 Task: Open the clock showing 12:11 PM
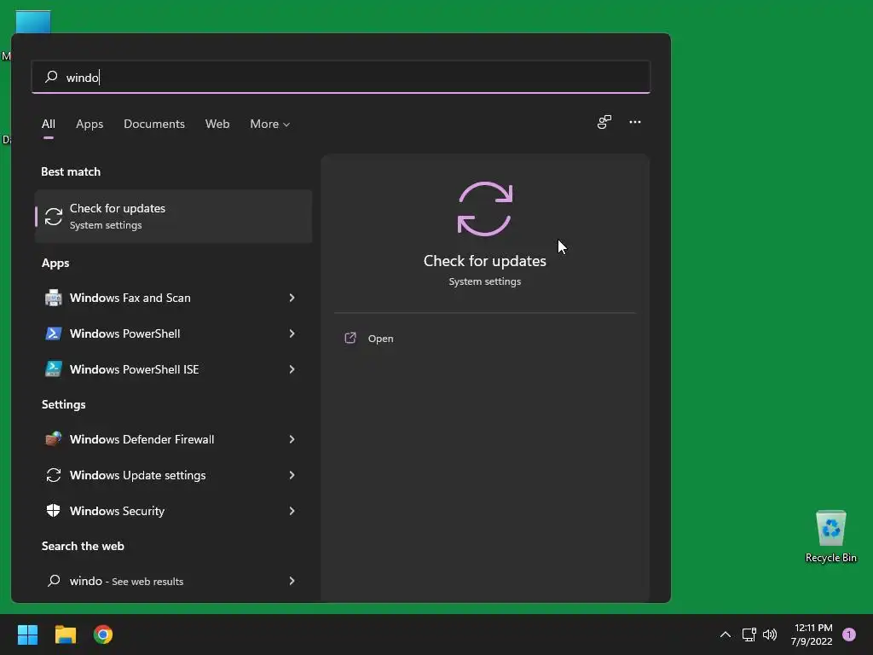coord(812,635)
